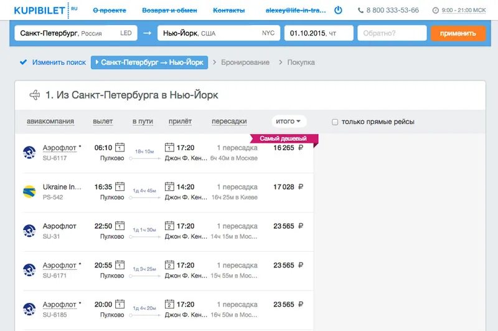Click the 8 800 333-53-66 phone number
The image size is (498, 331).
pos(393,10)
